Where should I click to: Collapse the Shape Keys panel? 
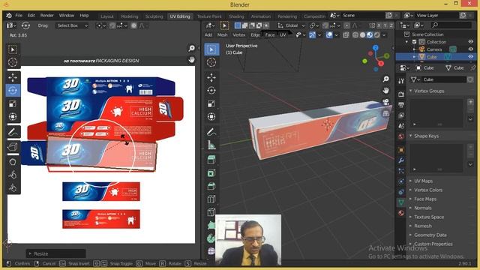[x=426, y=136]
